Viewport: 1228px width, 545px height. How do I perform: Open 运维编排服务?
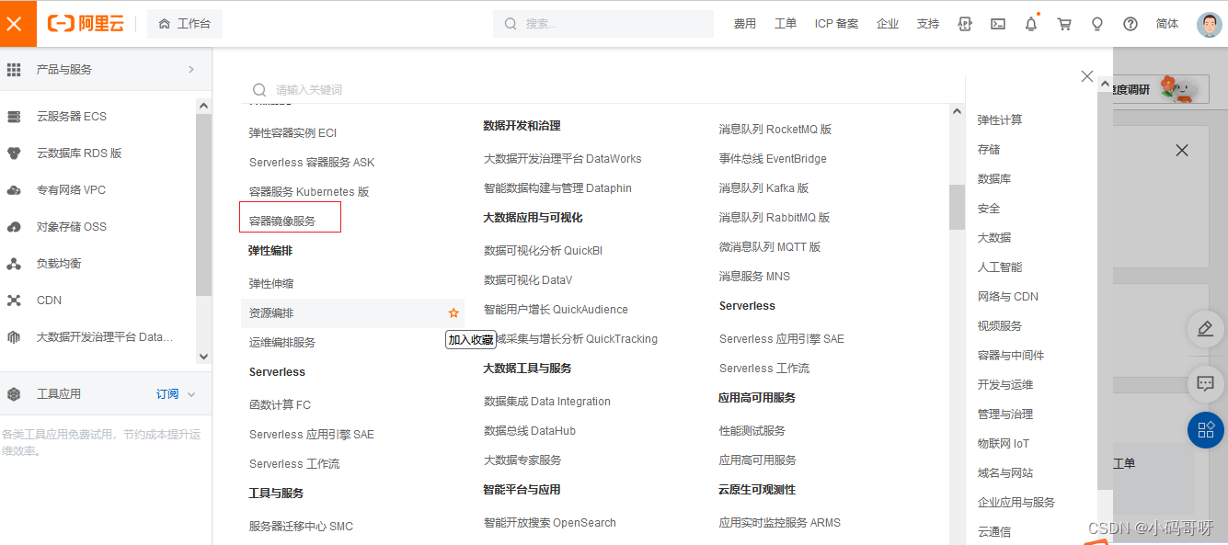pos(282,343)
